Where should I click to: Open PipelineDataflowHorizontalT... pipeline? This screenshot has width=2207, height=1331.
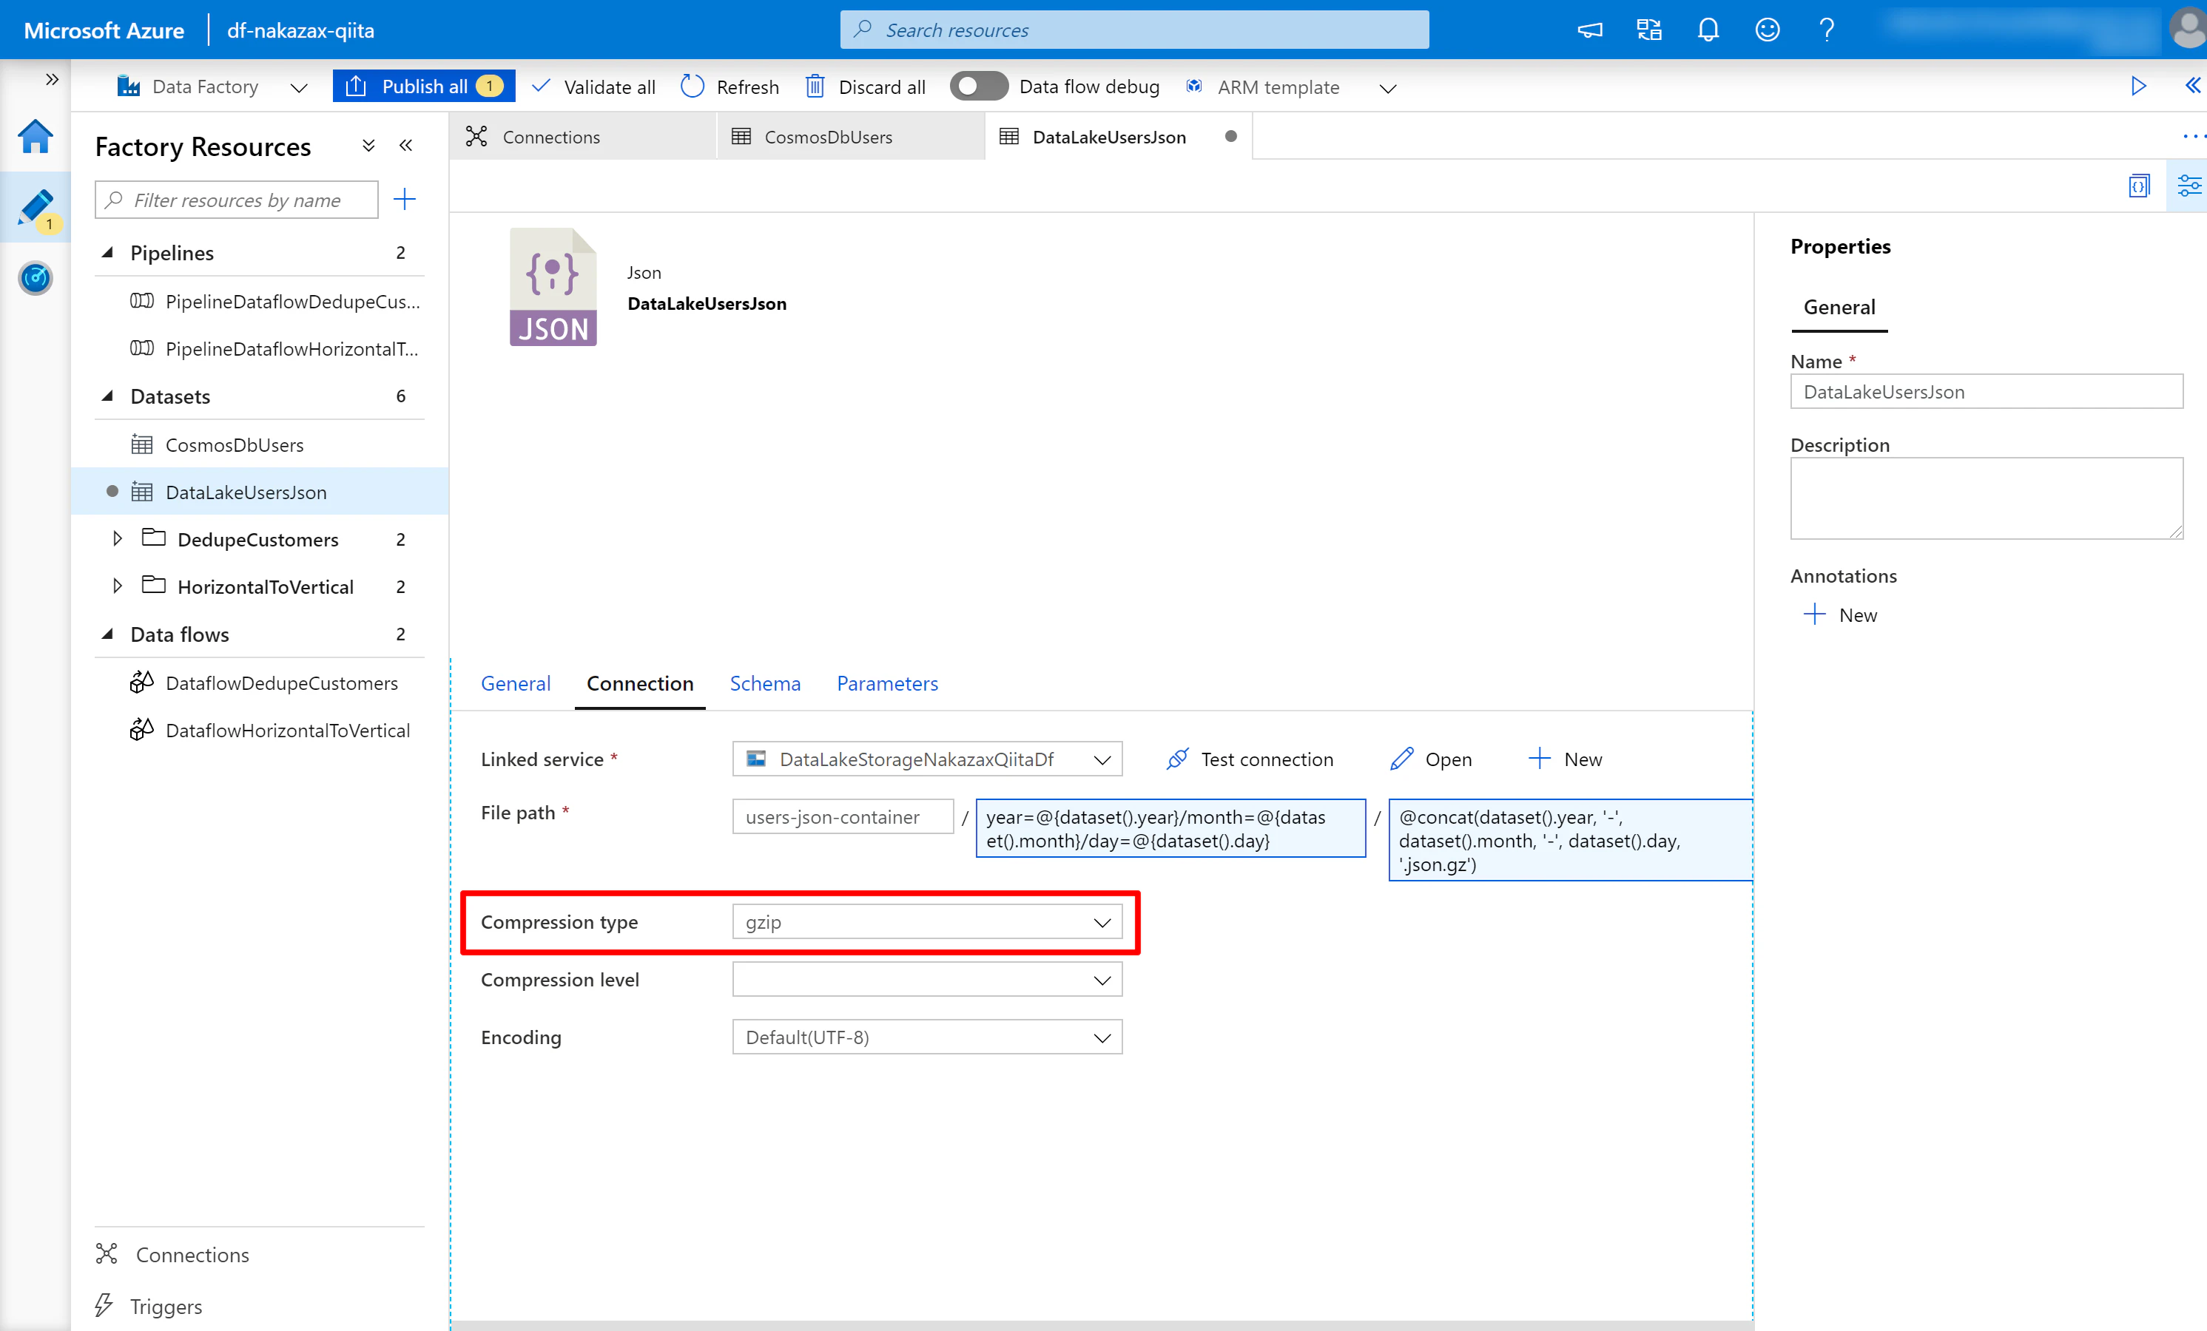click(275, 349)
